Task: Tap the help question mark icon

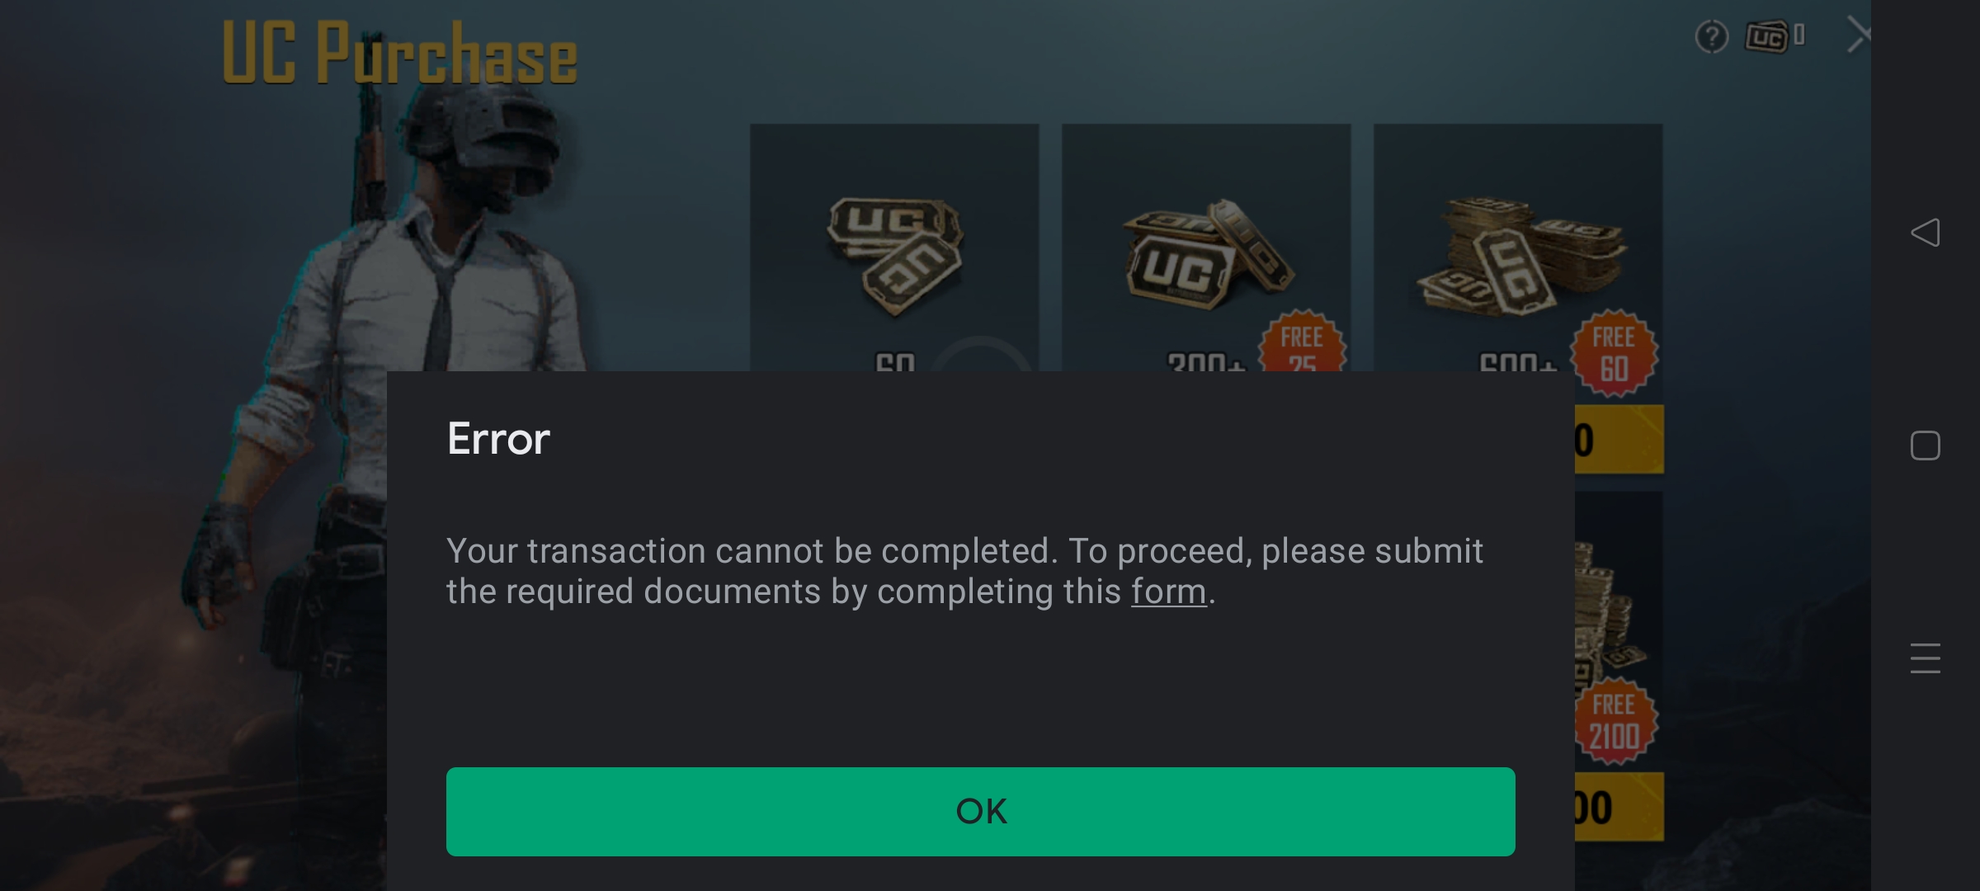Action: pos(1712,37)
